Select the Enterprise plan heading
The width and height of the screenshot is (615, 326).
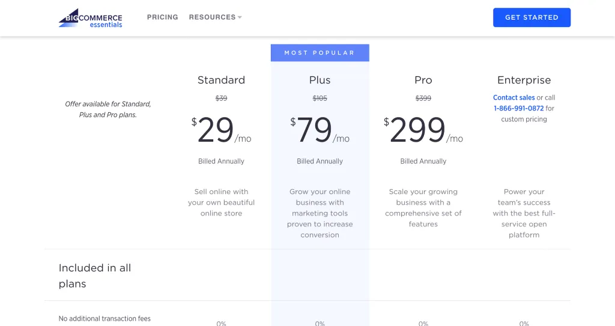[x=524, y=80]
